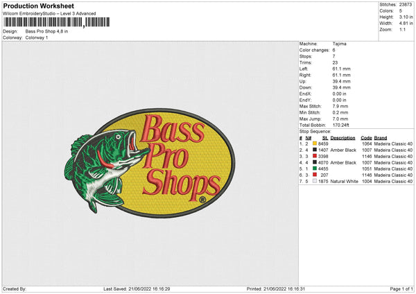Select the Width value 4.81 in
416x294 pixels.
(406, 24)
